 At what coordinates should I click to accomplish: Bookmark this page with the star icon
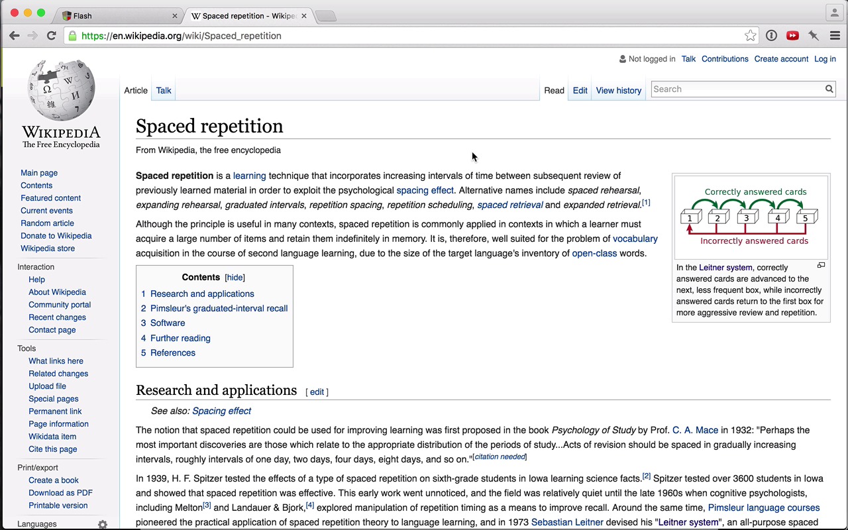tap(750, 36)
